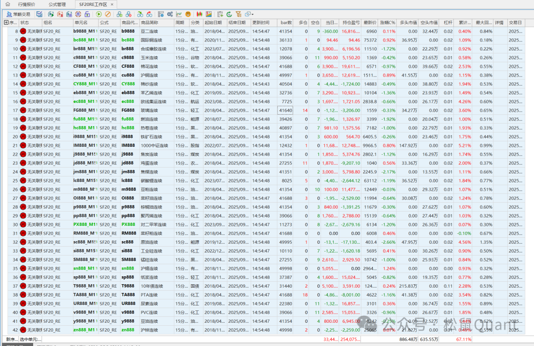The height and width of the screenshot is (346, 534).
Task: Click the colorful gradient palette icon
Action: 209,14
